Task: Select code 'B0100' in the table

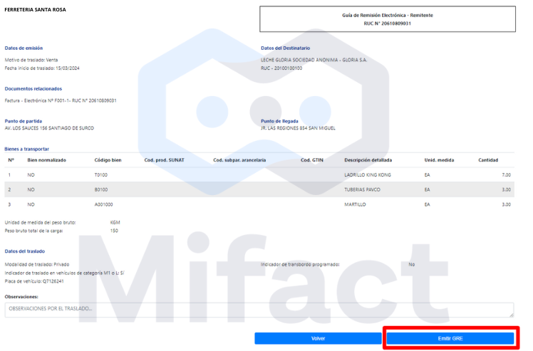Action: coord(101,190)
